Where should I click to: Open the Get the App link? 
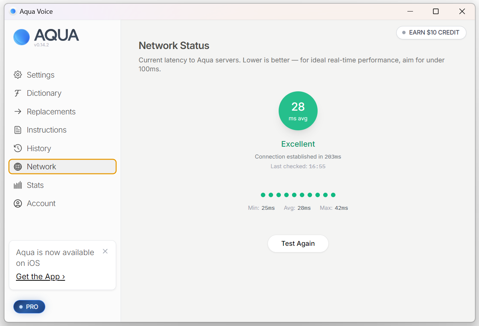point(40,277)
